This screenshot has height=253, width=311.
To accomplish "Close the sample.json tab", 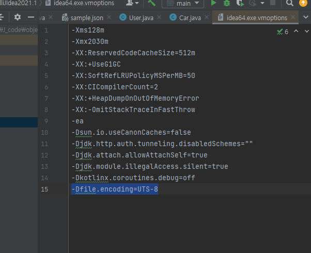I will pyautogui.click(x=109, y=18).
